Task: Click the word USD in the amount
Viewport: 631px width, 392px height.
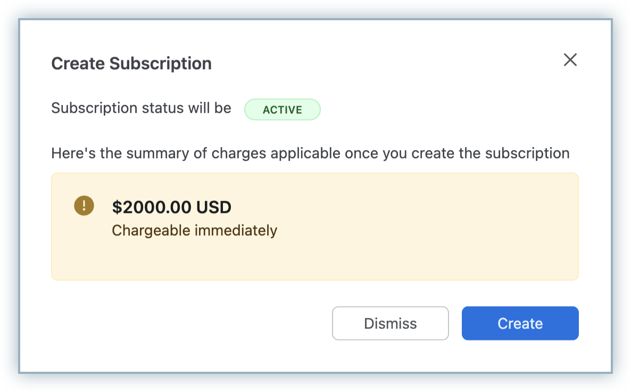Action: point(213,207)
